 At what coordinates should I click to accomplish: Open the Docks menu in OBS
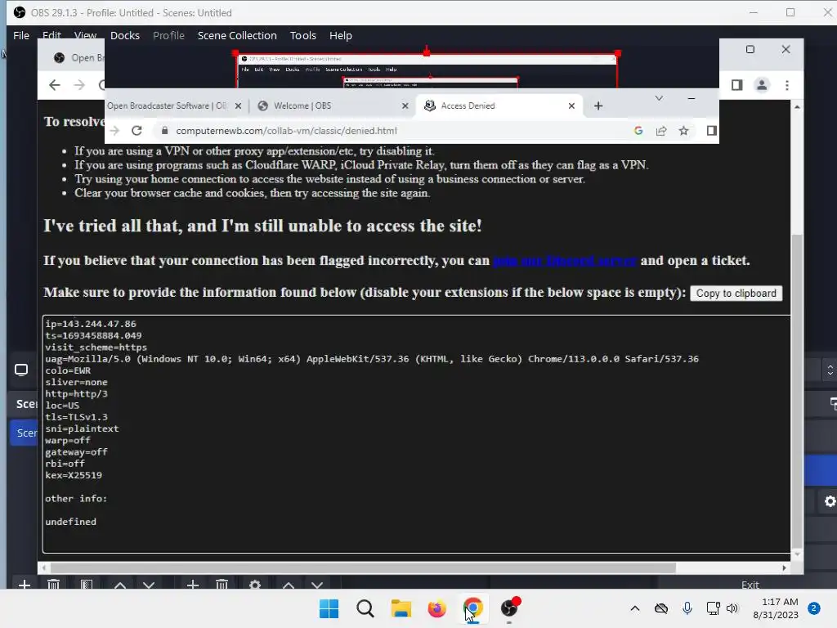point(125,35)
